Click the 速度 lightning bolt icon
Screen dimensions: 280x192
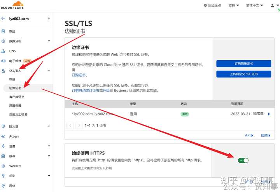pyautogui.click(x=3, y=146)
